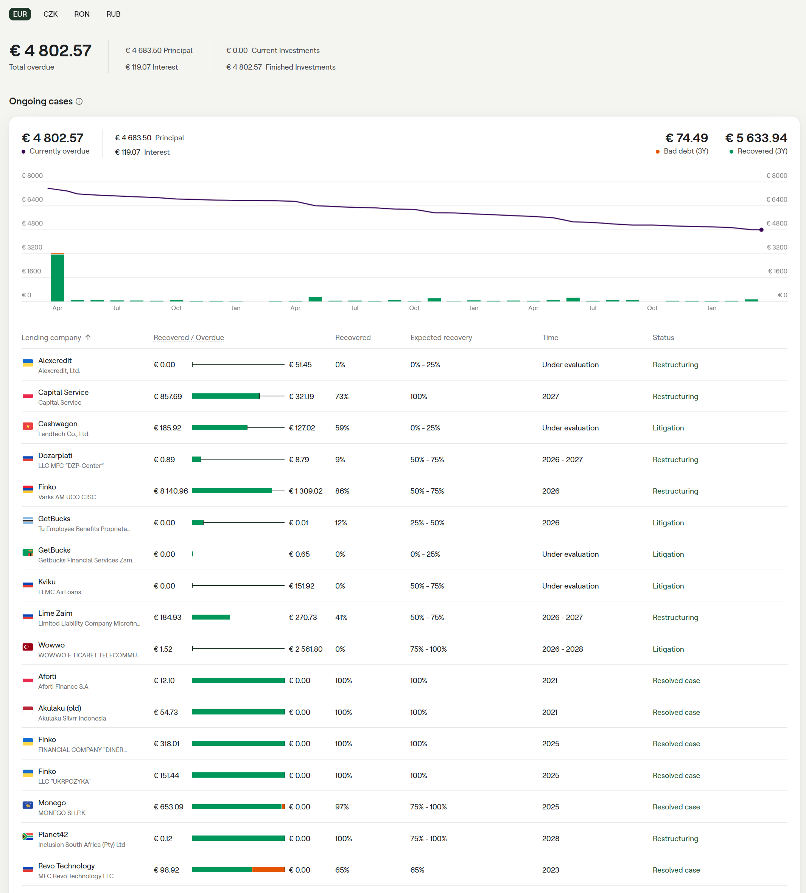806x893 pixels.
Task: Open the Capital Service lending company
Action: tap(63, 392)
